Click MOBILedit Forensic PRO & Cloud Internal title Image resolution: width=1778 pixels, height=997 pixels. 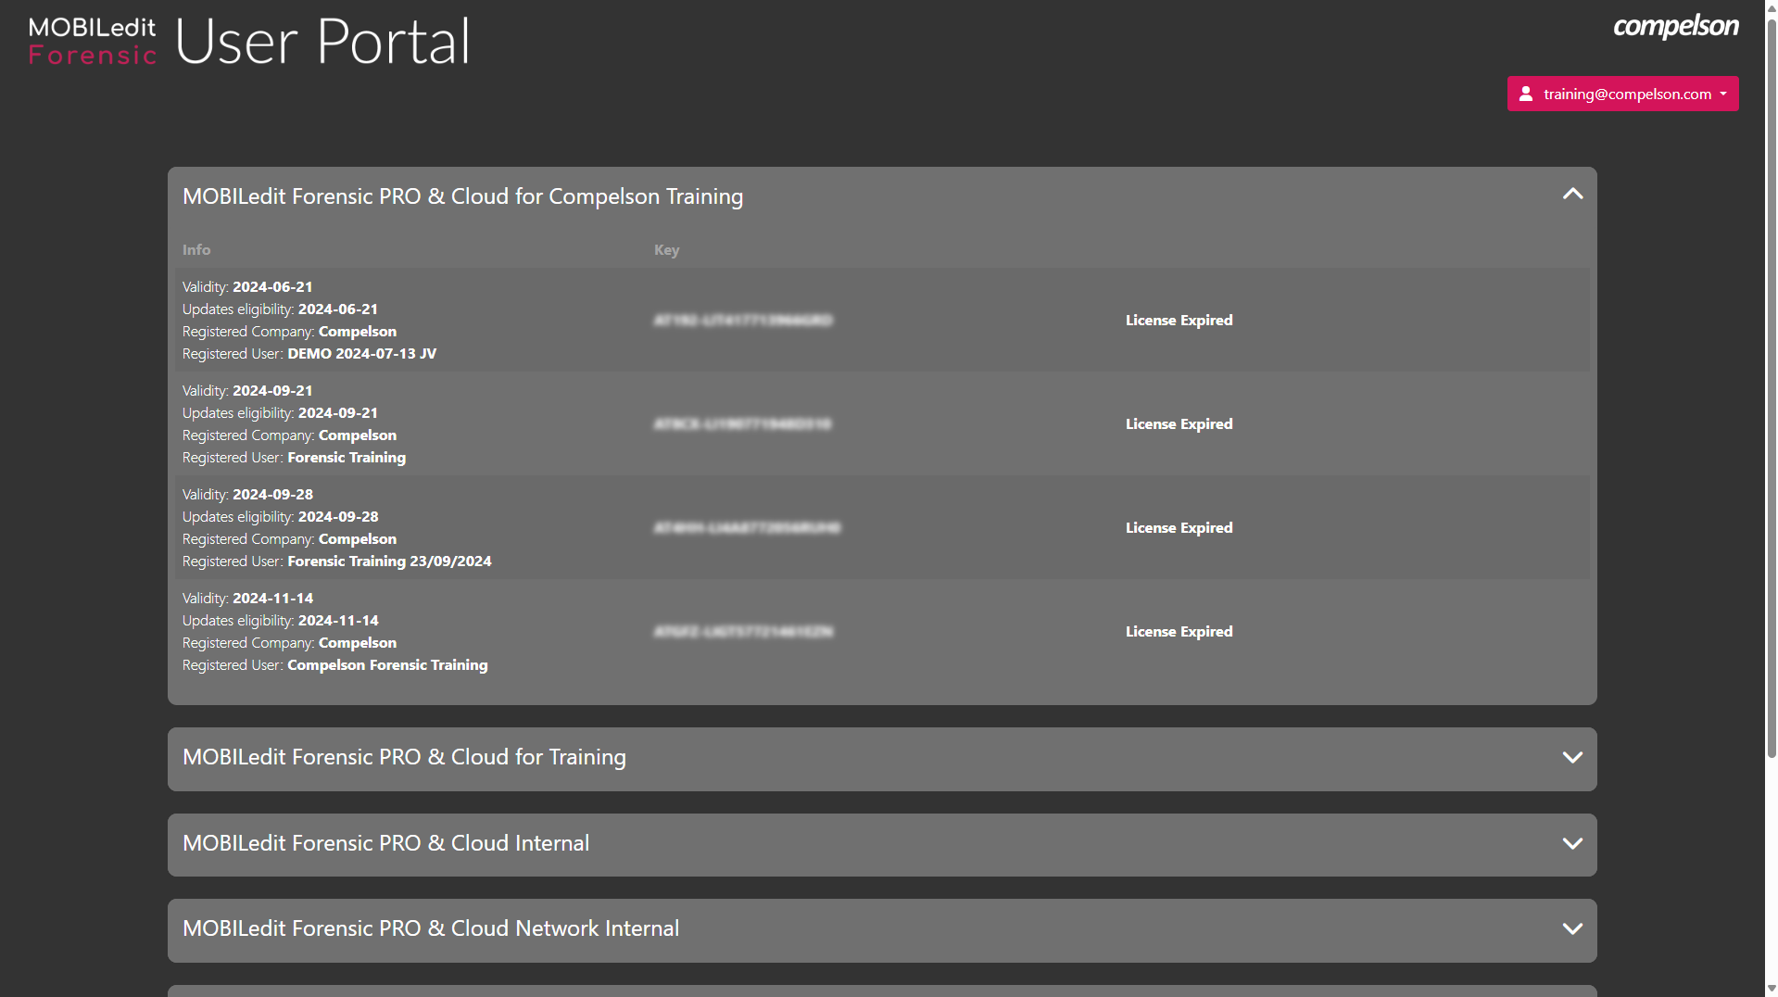[x=385, y=844]
